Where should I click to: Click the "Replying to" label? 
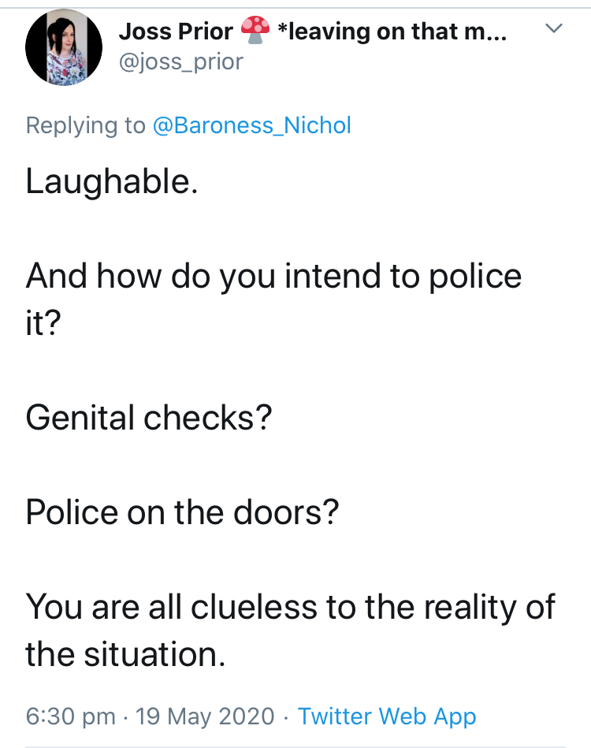[86, 125]
